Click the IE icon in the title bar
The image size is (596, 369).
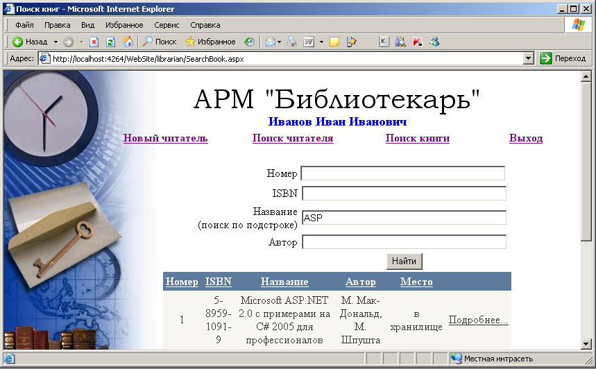tap(9, 9)
